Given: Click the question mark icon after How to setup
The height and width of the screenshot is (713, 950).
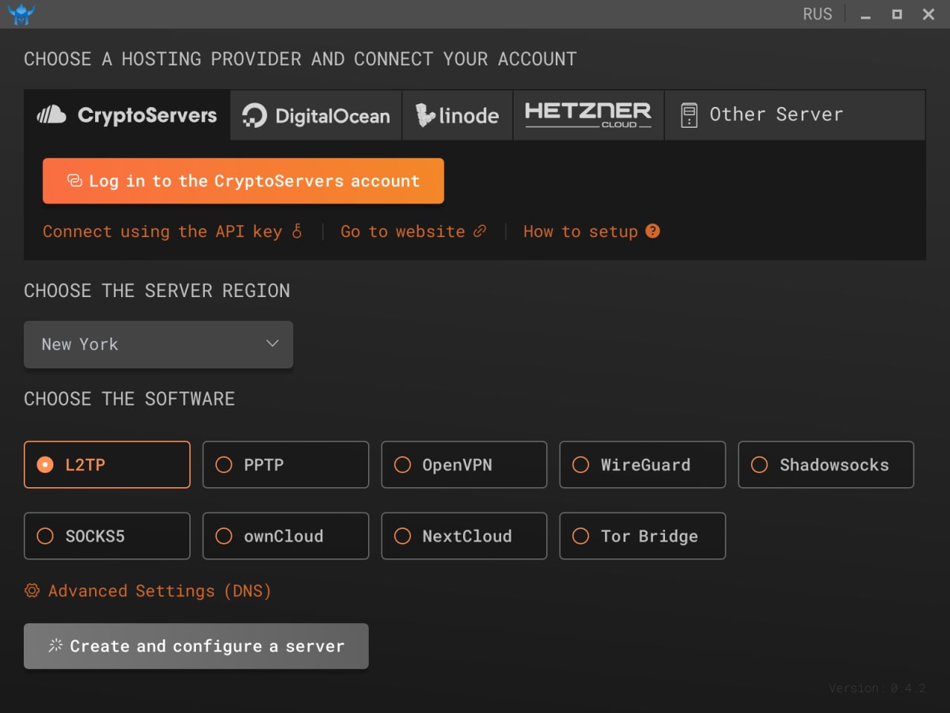Looking at the screenshot, I should pyautogui.click(x=652, y=231).
